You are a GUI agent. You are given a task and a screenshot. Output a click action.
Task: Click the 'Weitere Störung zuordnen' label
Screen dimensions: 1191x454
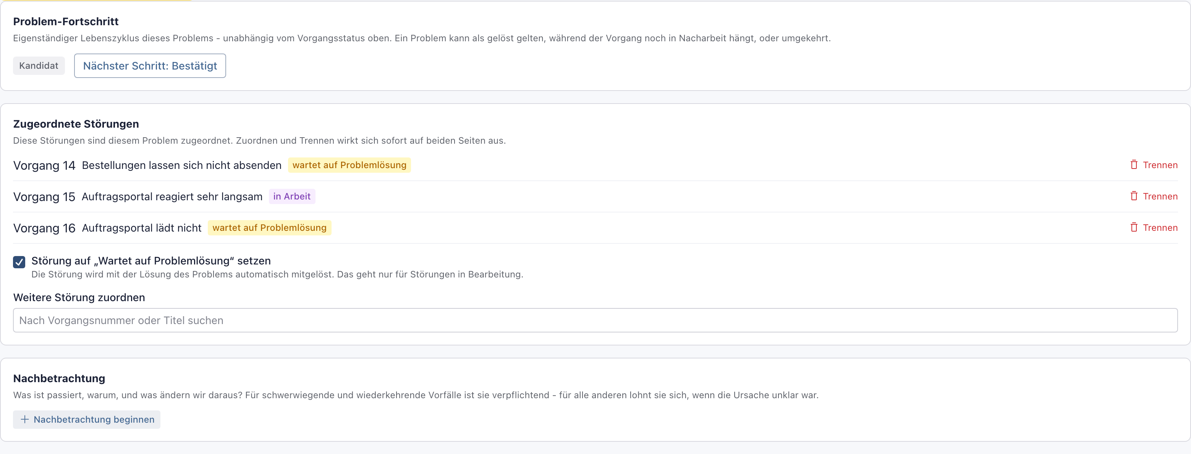[79, 298]
